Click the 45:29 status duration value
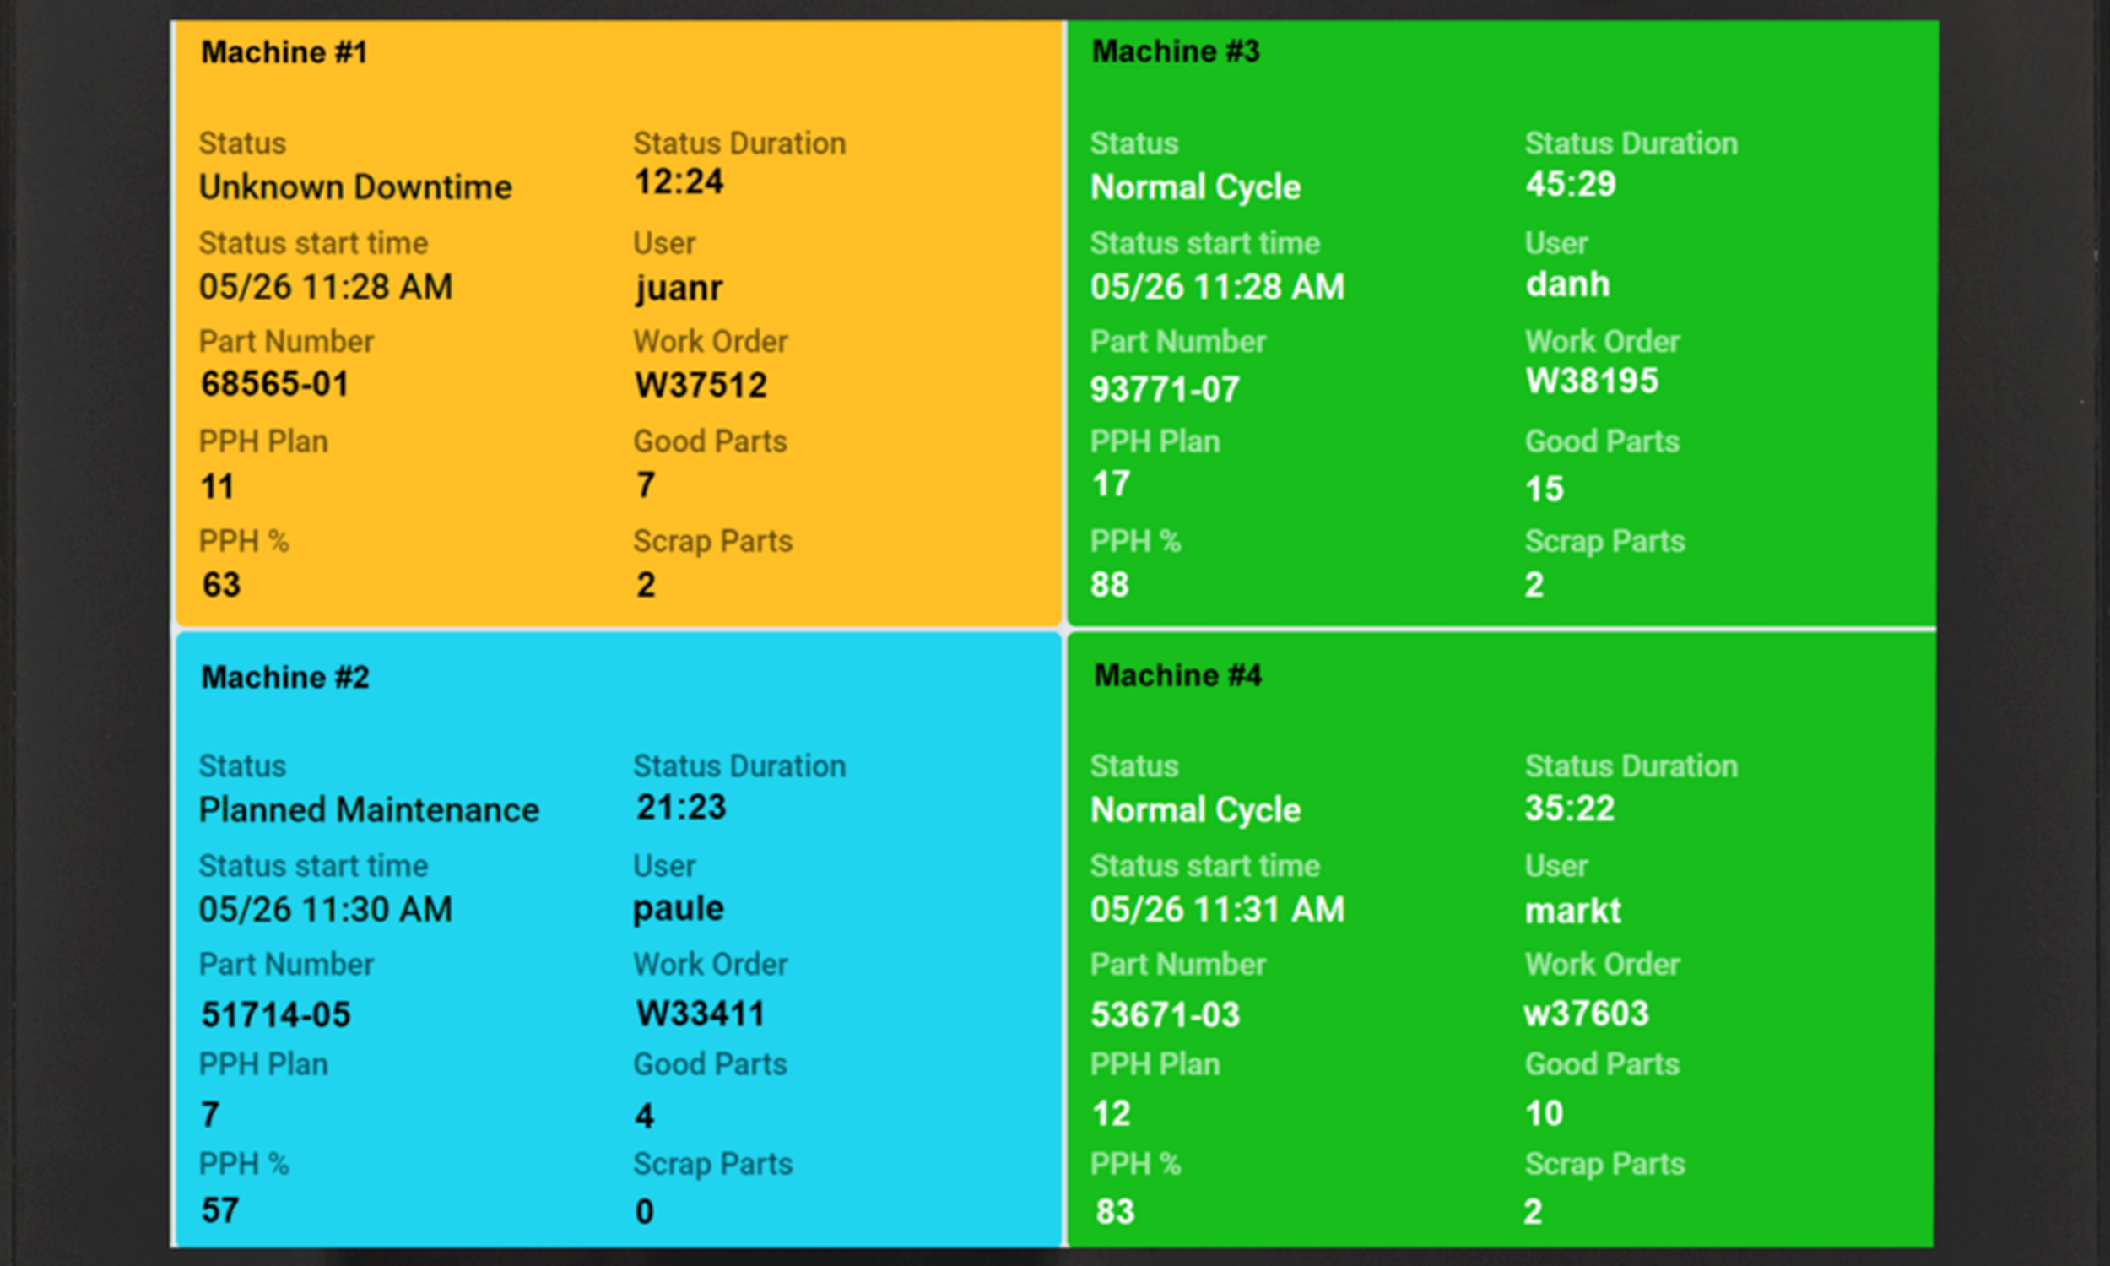The width and height of the screenshot is (2110, 1266). pos(1570,184)
